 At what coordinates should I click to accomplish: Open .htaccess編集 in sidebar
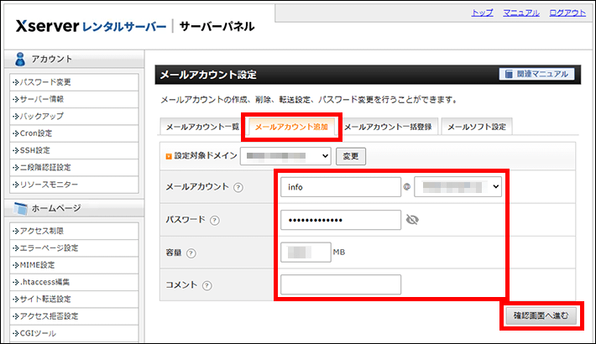74,282
